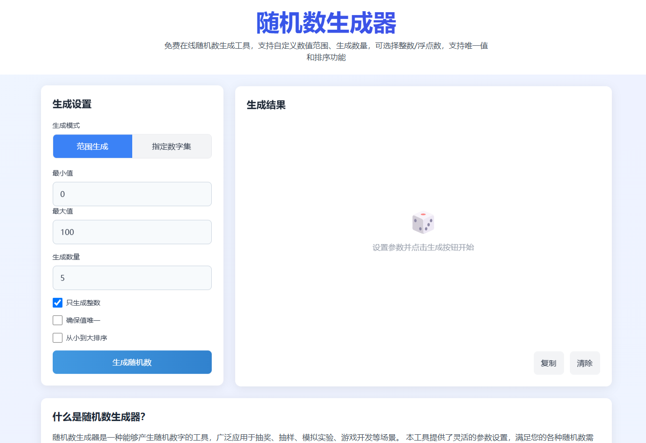The width and height of the screenshot is (646, 443).
Task: Click the 复制 button
Action: (x=548, y=363)
